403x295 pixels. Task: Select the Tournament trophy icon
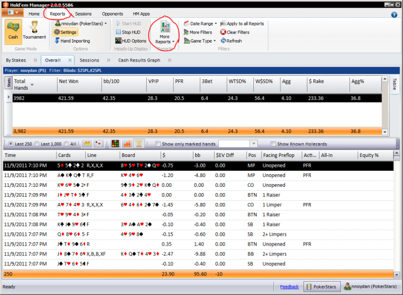(x=34, y=27)
